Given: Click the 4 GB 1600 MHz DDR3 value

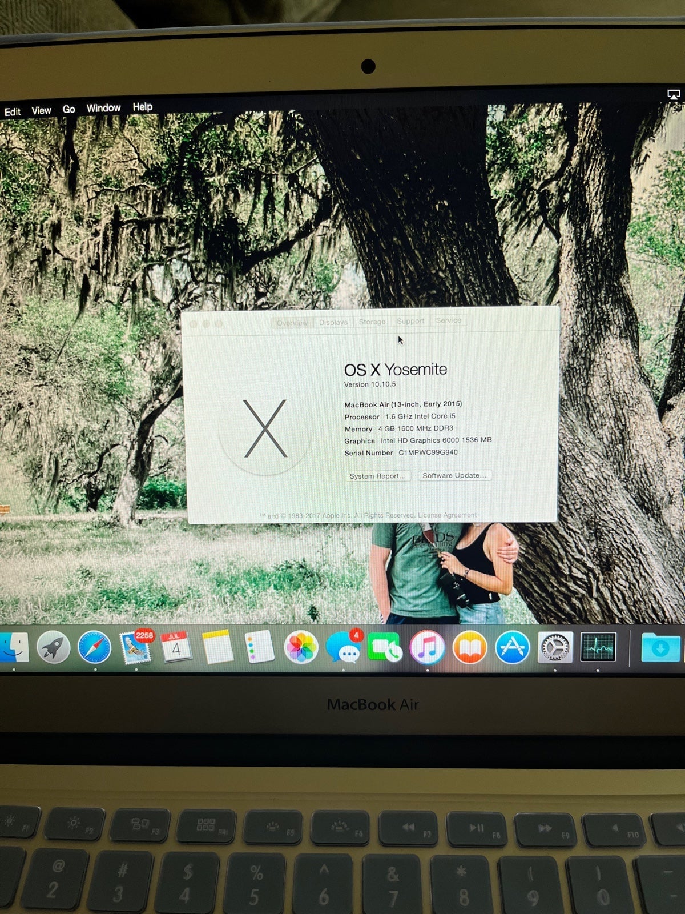Looking at the screenshot, I should click(x=416, y=428).
